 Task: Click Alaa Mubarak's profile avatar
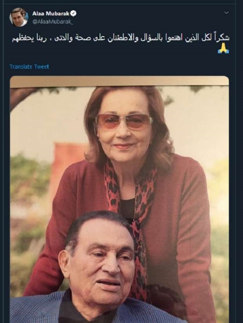(19, 17)
